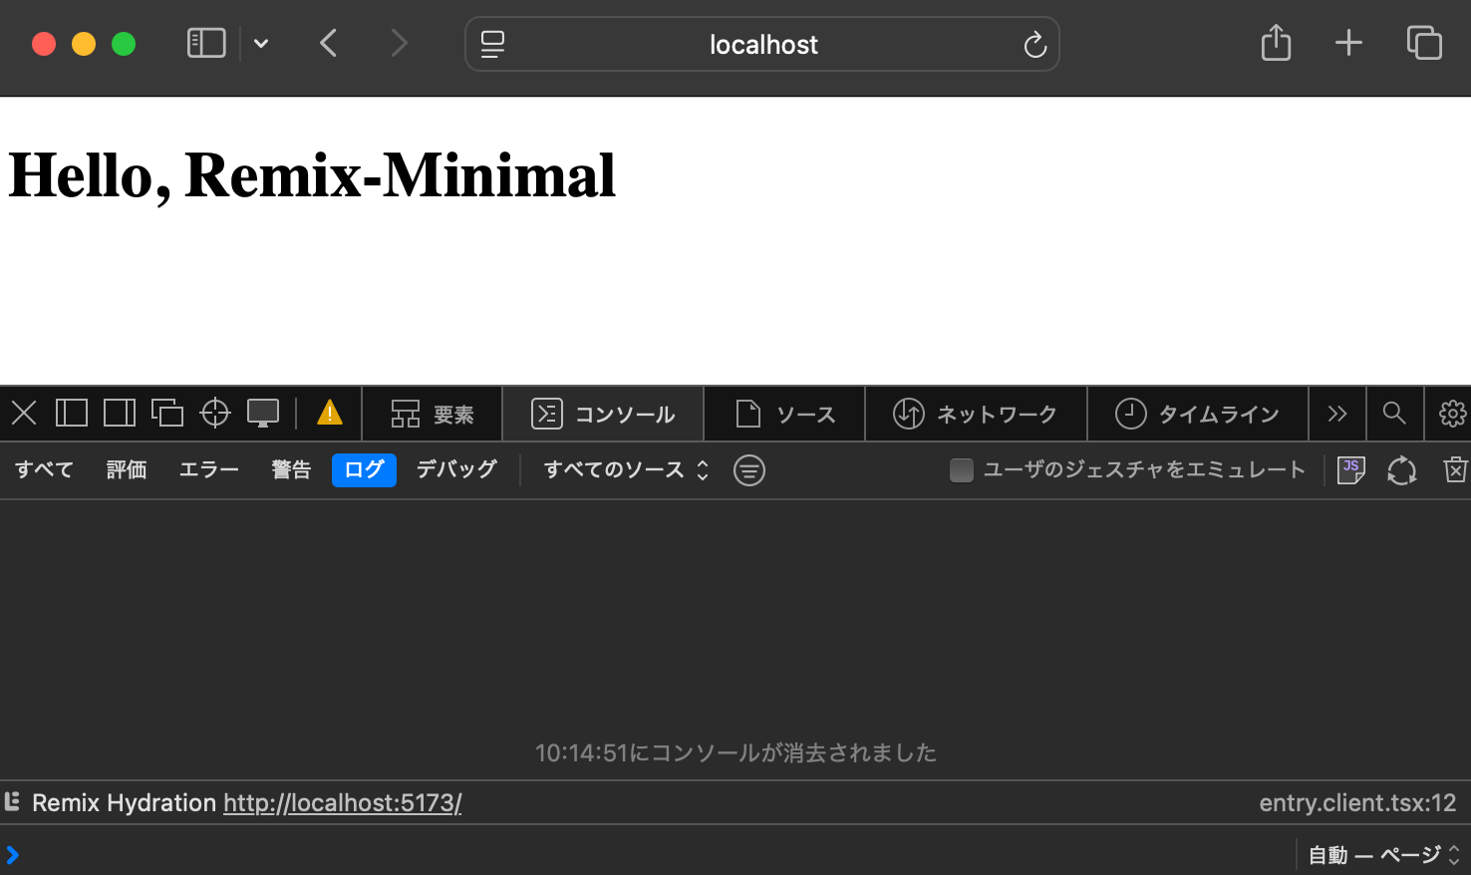
Task: Open the page reader menu icon
Action: [x=492, y=44]
